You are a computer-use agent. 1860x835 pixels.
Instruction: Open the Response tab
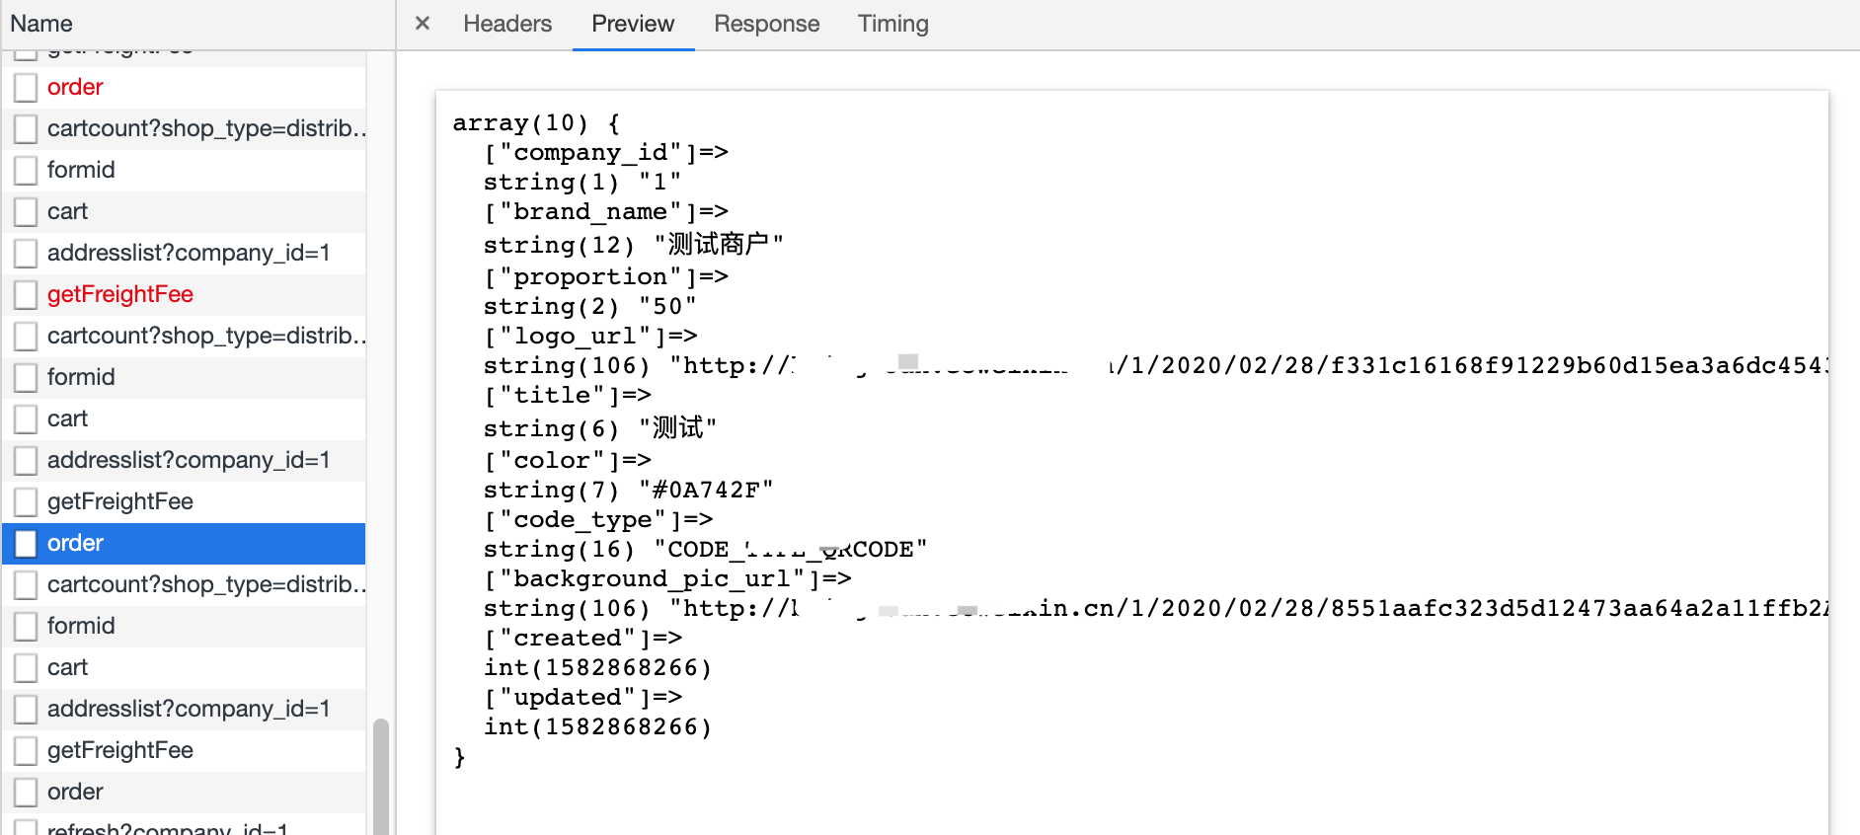click(766, 24)
